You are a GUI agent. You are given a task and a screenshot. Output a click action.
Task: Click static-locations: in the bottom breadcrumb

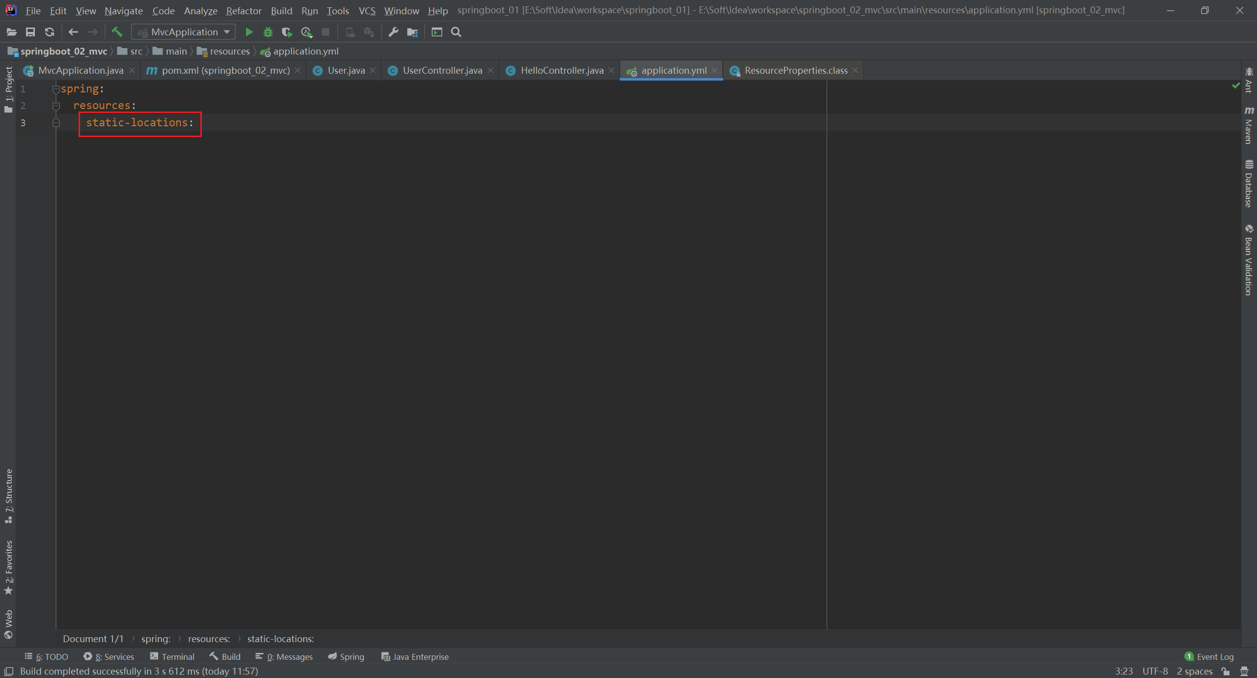[280, 639]
